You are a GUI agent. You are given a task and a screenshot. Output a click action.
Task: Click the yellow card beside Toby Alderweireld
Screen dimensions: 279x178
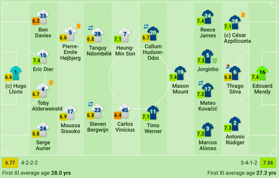click(x=51, y=83)
